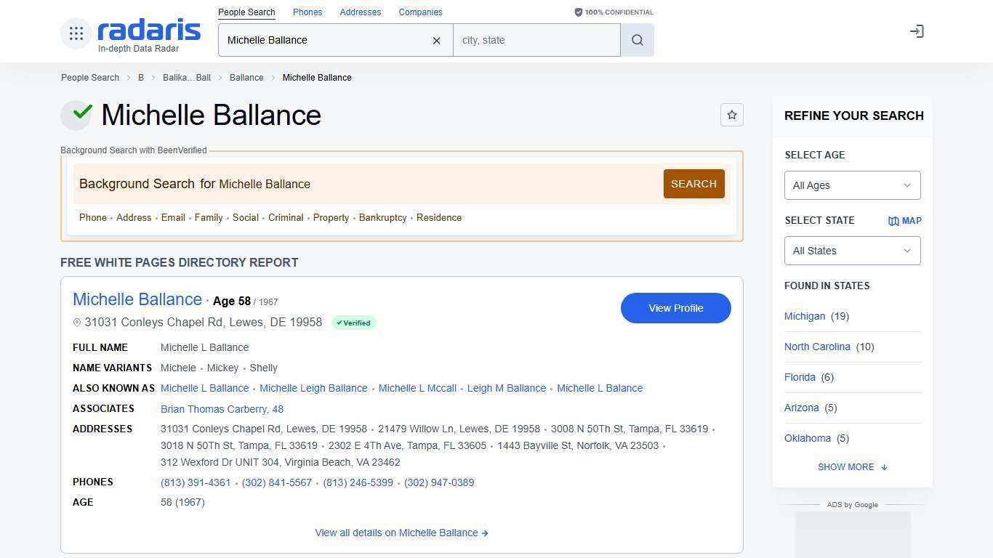
Task: Switch to the Addresses search tab
Action: coord(360,12)
